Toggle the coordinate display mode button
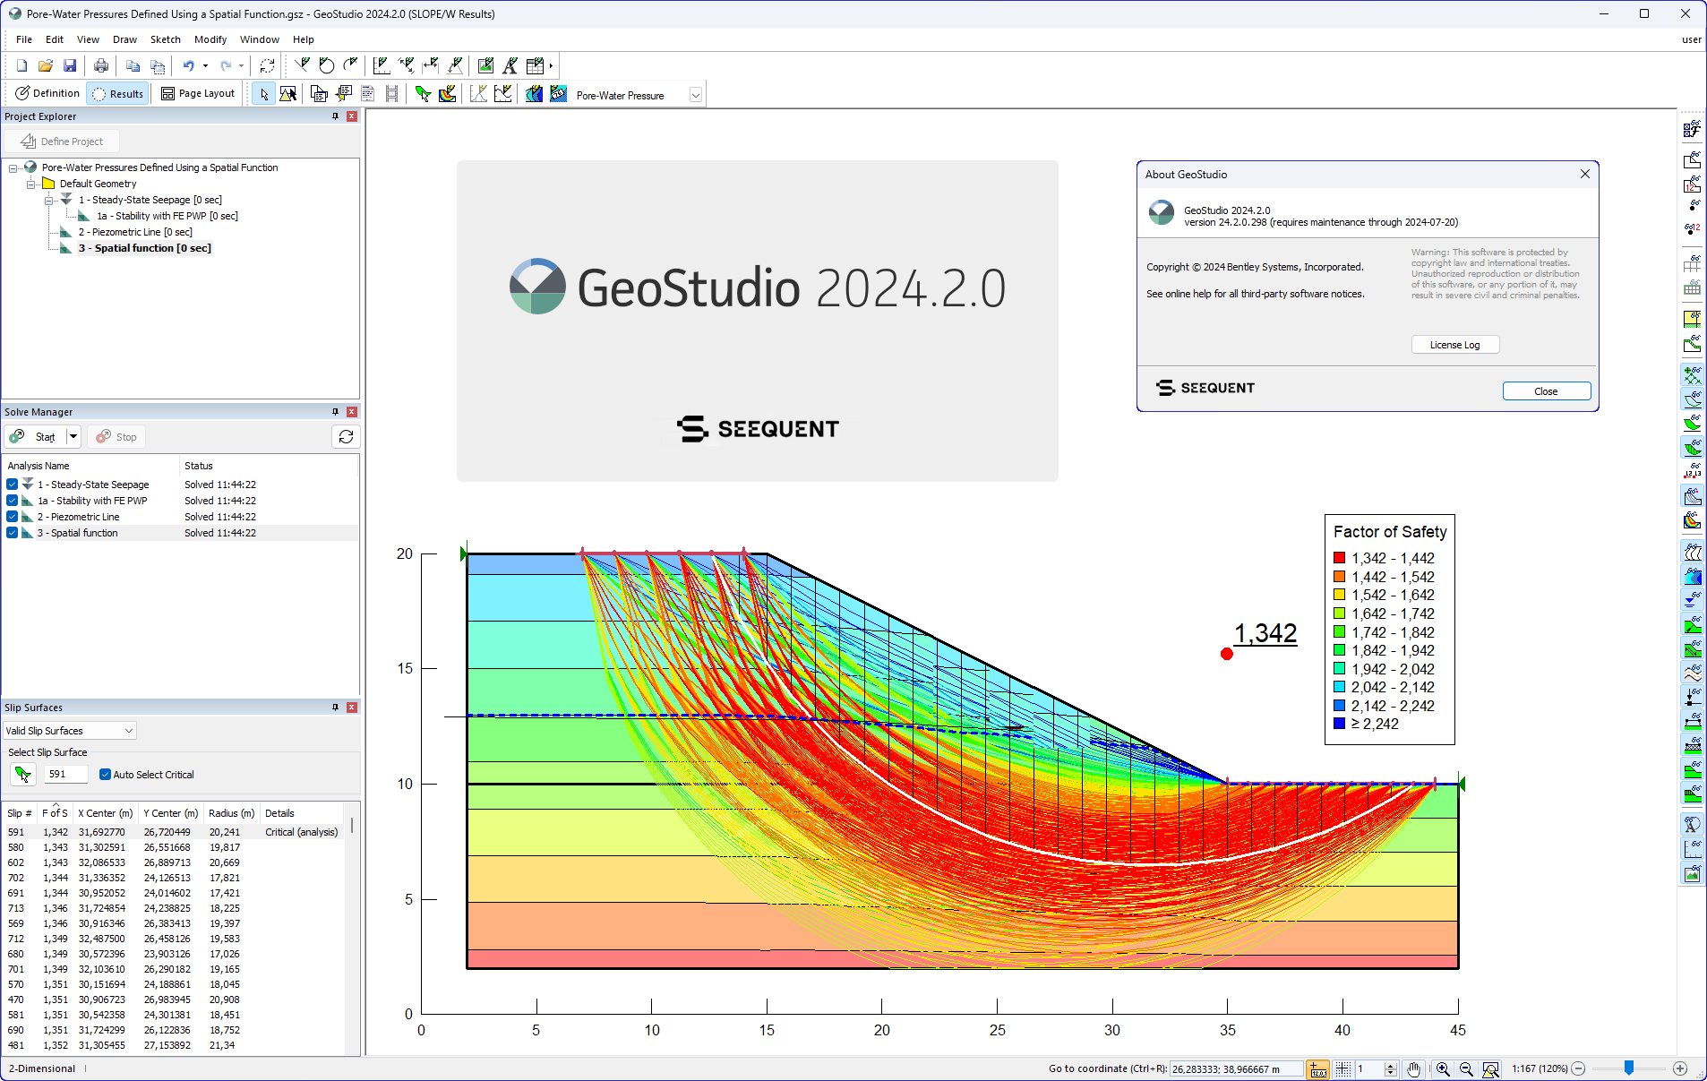This screenshot has width=1707, height=1081. click(1317, 1068)
